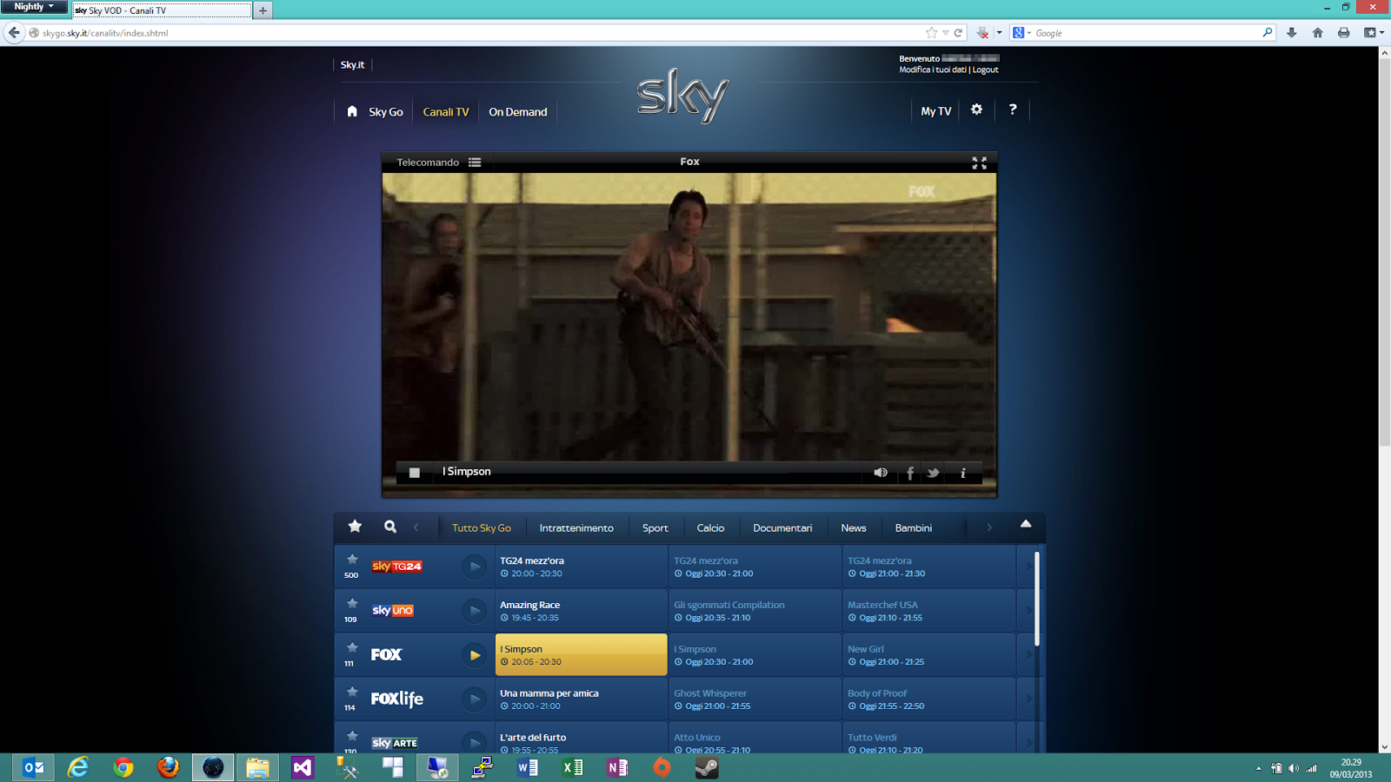Screen dimensions: 1391x782
Task: Open the Canali TV menu
Action: (x=446, y=112)
